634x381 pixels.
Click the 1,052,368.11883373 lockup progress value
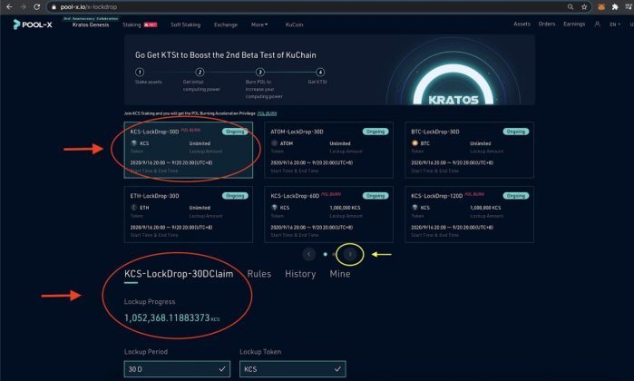167,317
